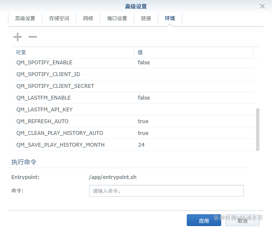Select QM_SPOTIFY_CLIENT_ID variable name
This screenshot has width=272, height=229.
click(x=48, y=74)
